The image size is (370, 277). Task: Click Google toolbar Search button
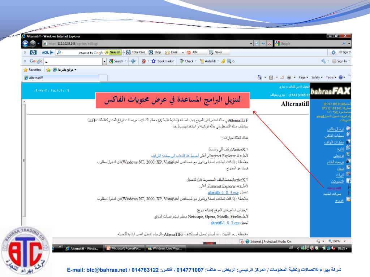[116, 61]
